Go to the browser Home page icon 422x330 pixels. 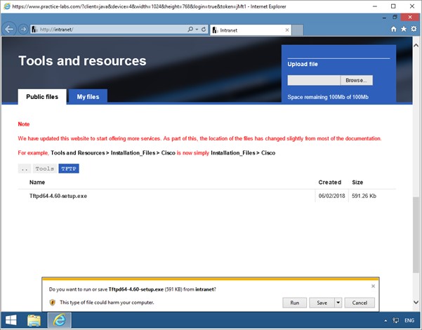tap(393, 29)
